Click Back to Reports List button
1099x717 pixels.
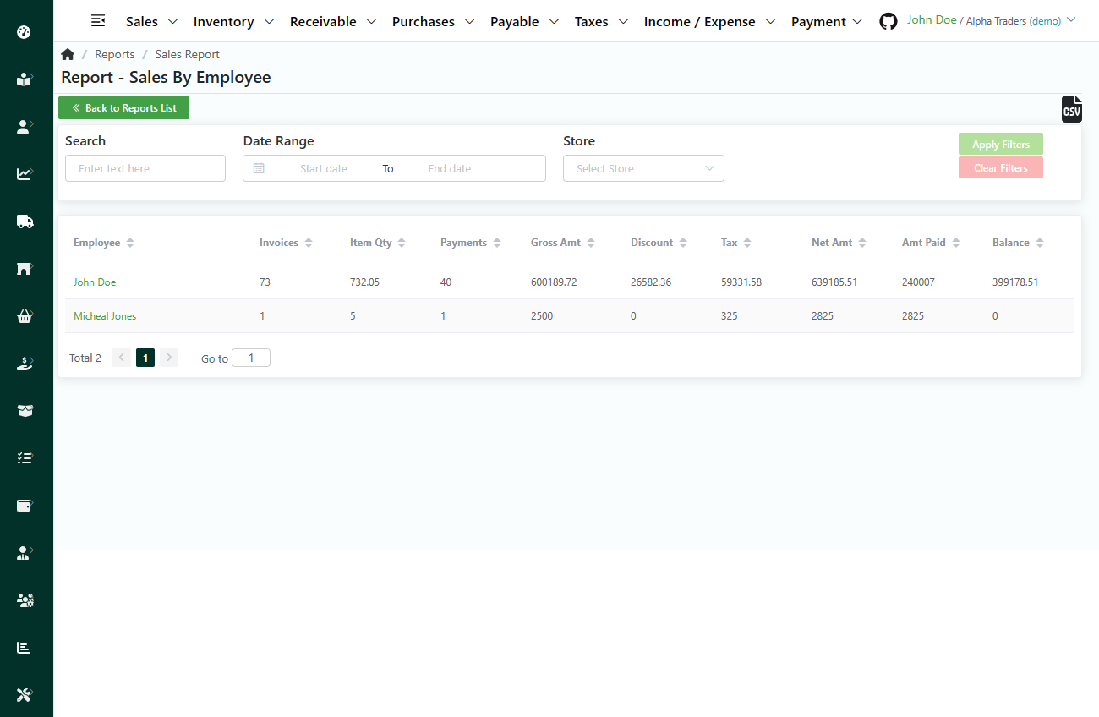(123, 108)
